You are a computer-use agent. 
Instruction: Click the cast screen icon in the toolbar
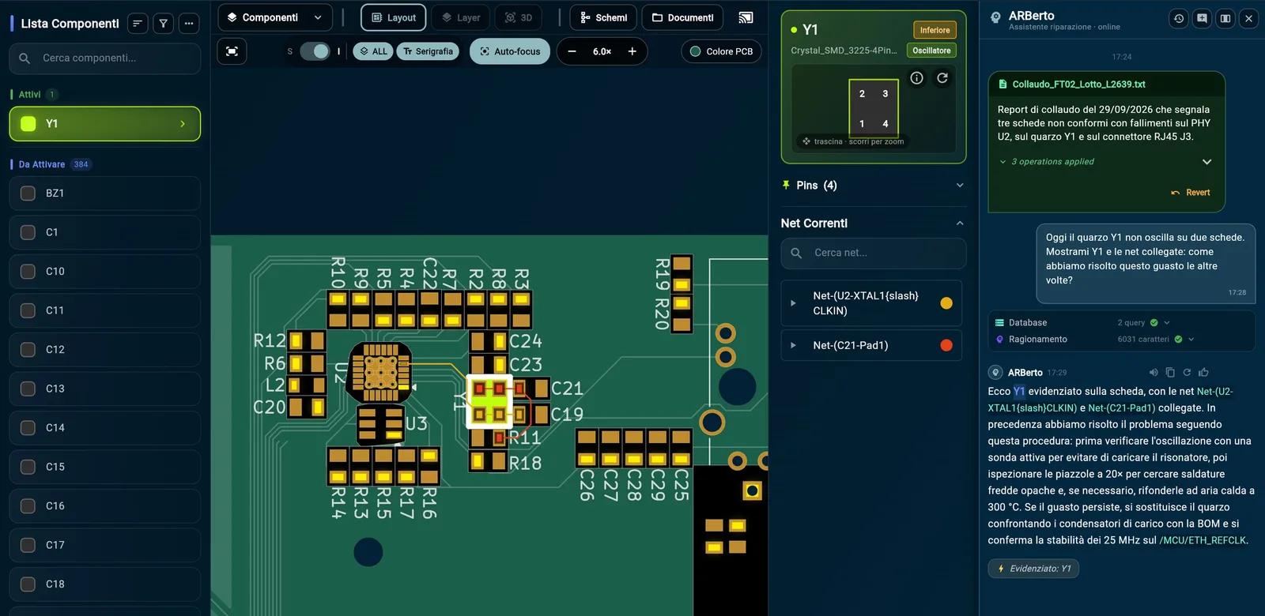click(746, 17)
